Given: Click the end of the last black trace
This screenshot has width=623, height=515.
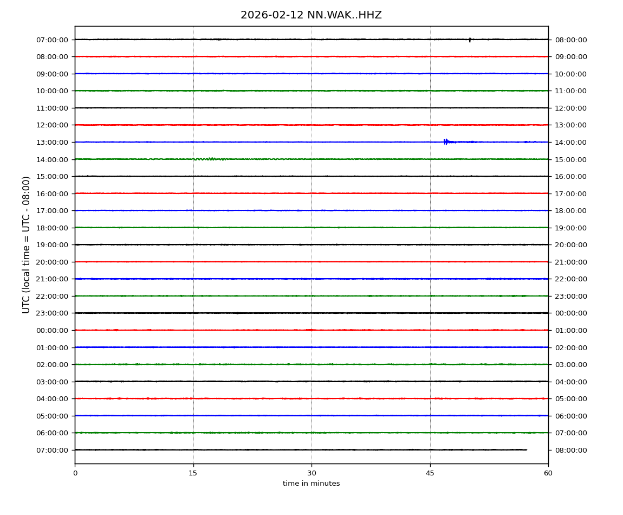Looking at the screenshot, I should coord(525,449).
